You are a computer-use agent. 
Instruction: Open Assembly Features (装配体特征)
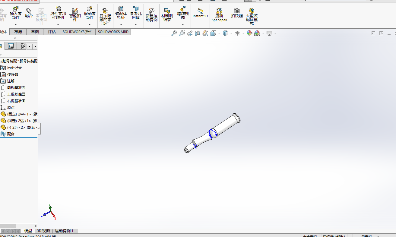(121, 13)
